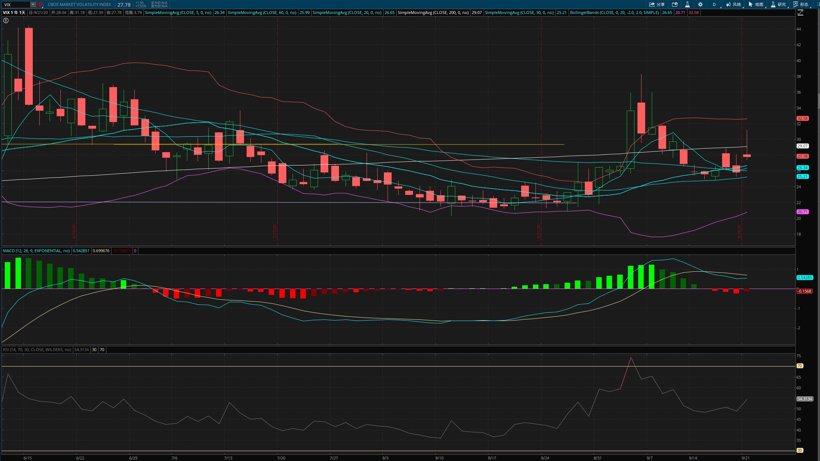Click the 54.3134 RSI value bubble
Screen dimensions: 820x461
coord(805,399)
